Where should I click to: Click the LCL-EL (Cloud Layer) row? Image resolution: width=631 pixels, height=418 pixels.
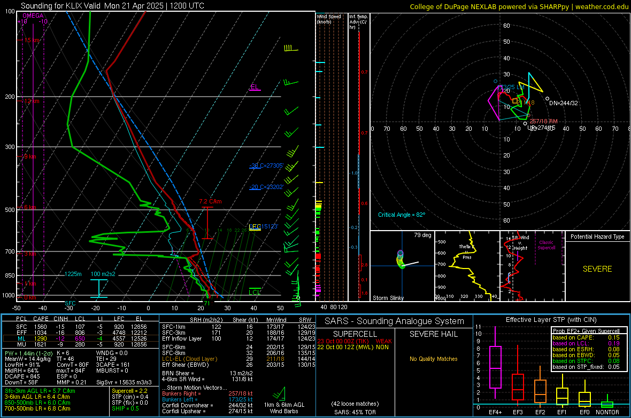pyautogui.click(x=238, y=359)
